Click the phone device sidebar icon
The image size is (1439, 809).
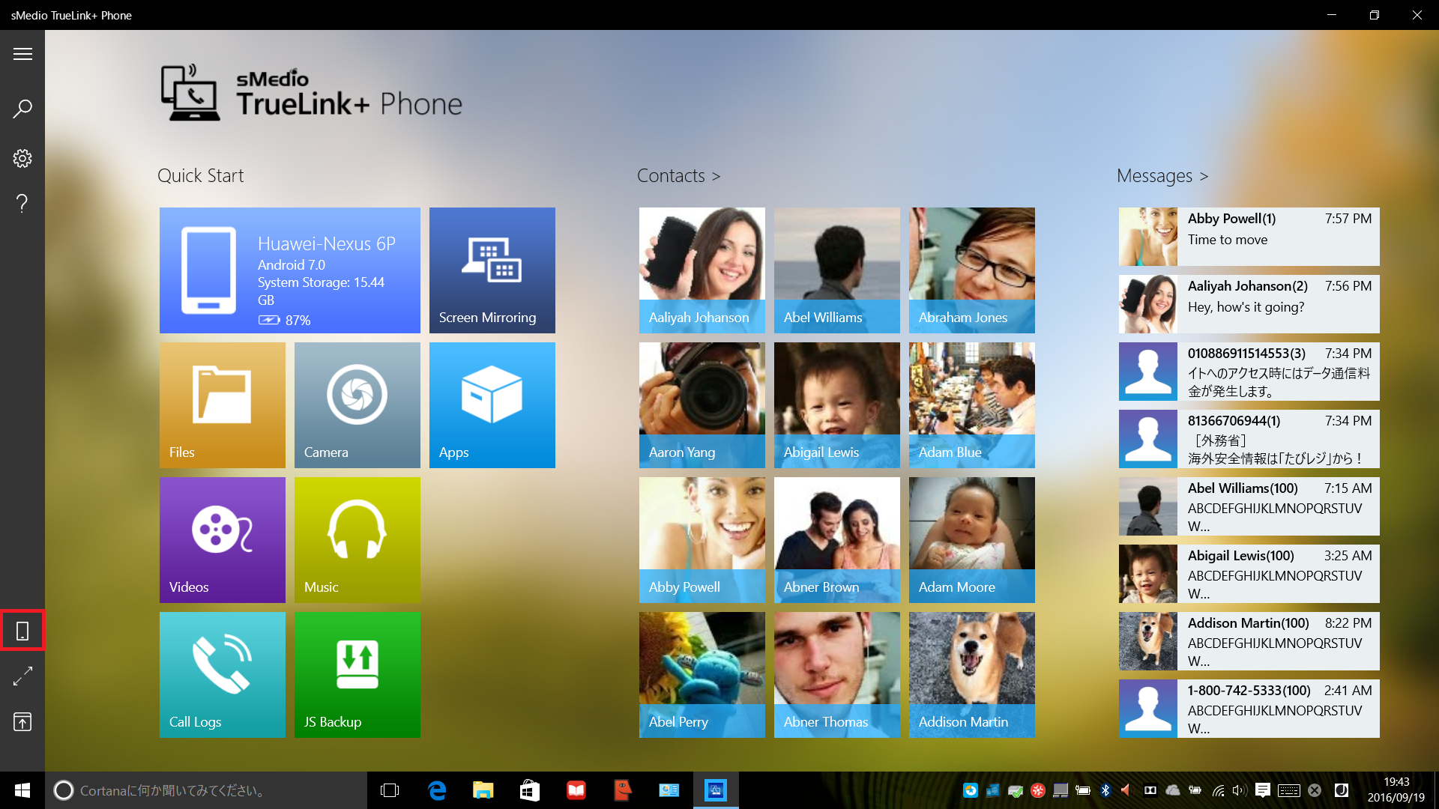tap(22, 631)
